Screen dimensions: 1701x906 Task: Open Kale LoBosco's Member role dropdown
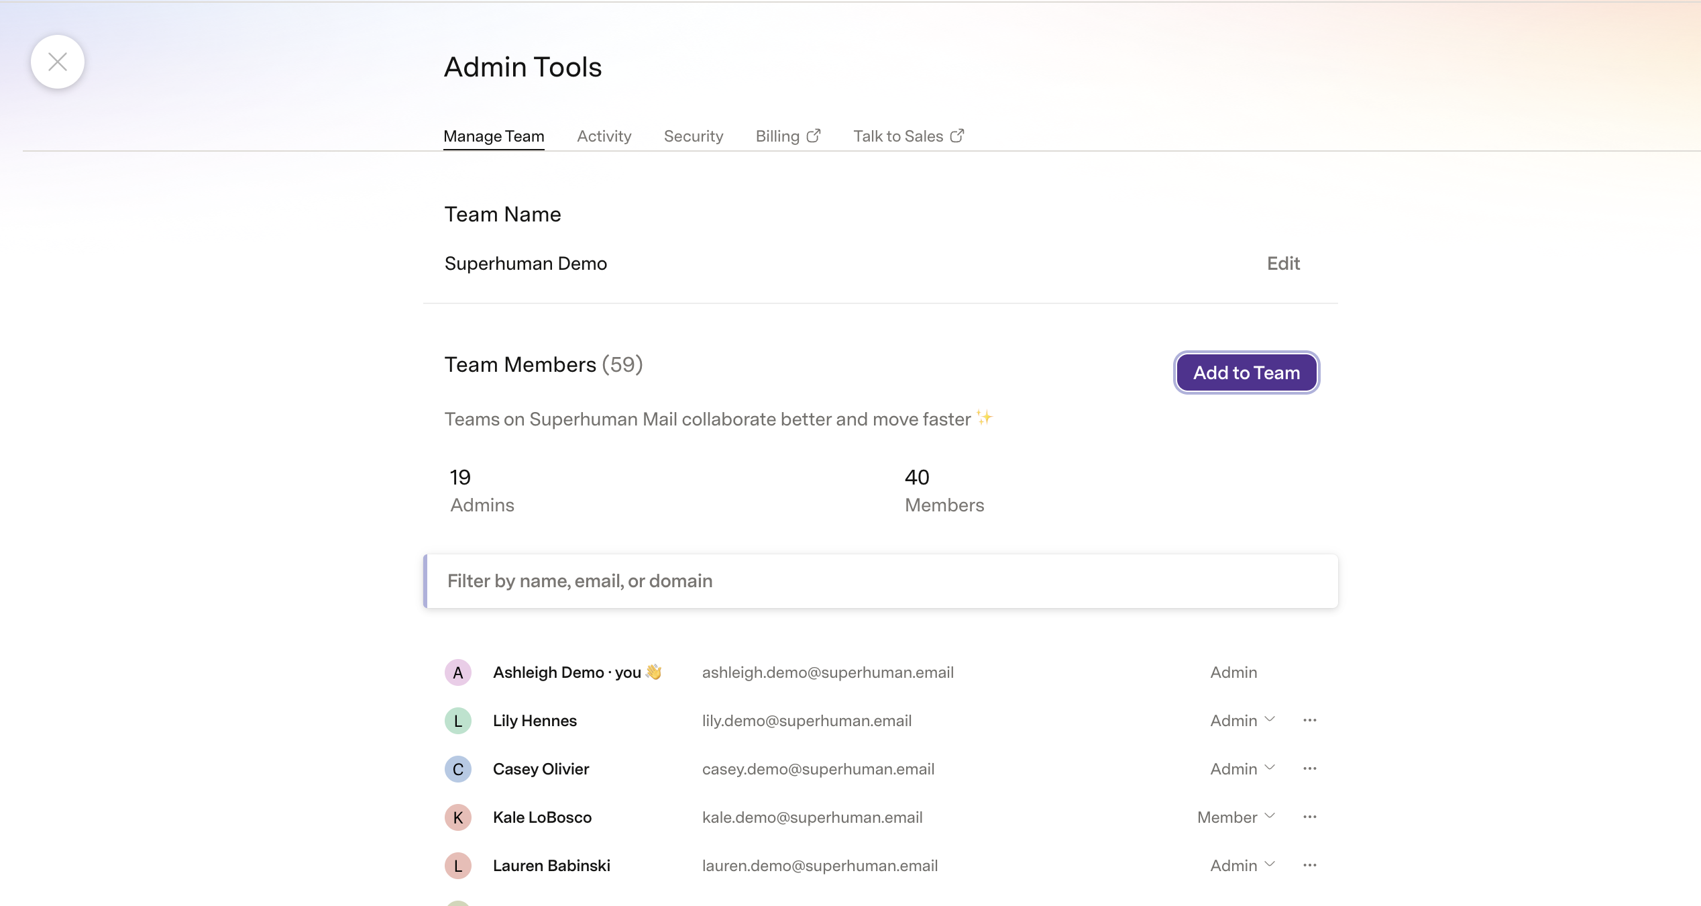tap(1236, 817)
